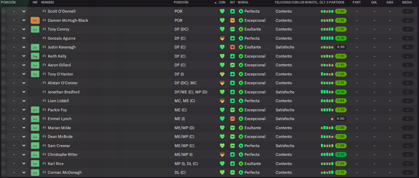Click Liam Liddell's orange heart condition icon
Viewport: 419px width, 178px height.
click(222, 101)
